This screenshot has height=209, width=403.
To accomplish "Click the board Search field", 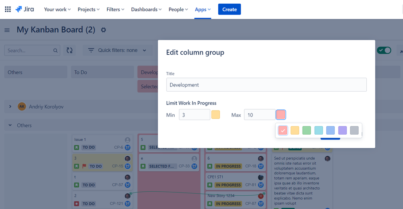I will point(32,51).
